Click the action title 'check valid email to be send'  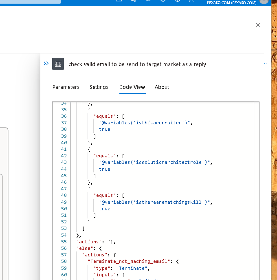(137, 64)
